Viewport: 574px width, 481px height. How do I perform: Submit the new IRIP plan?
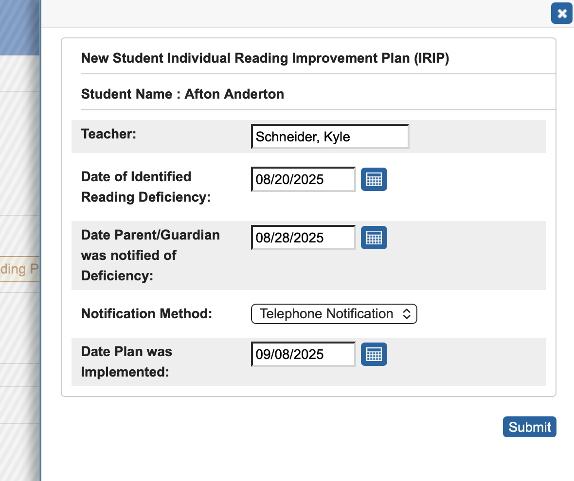[529, 427]
